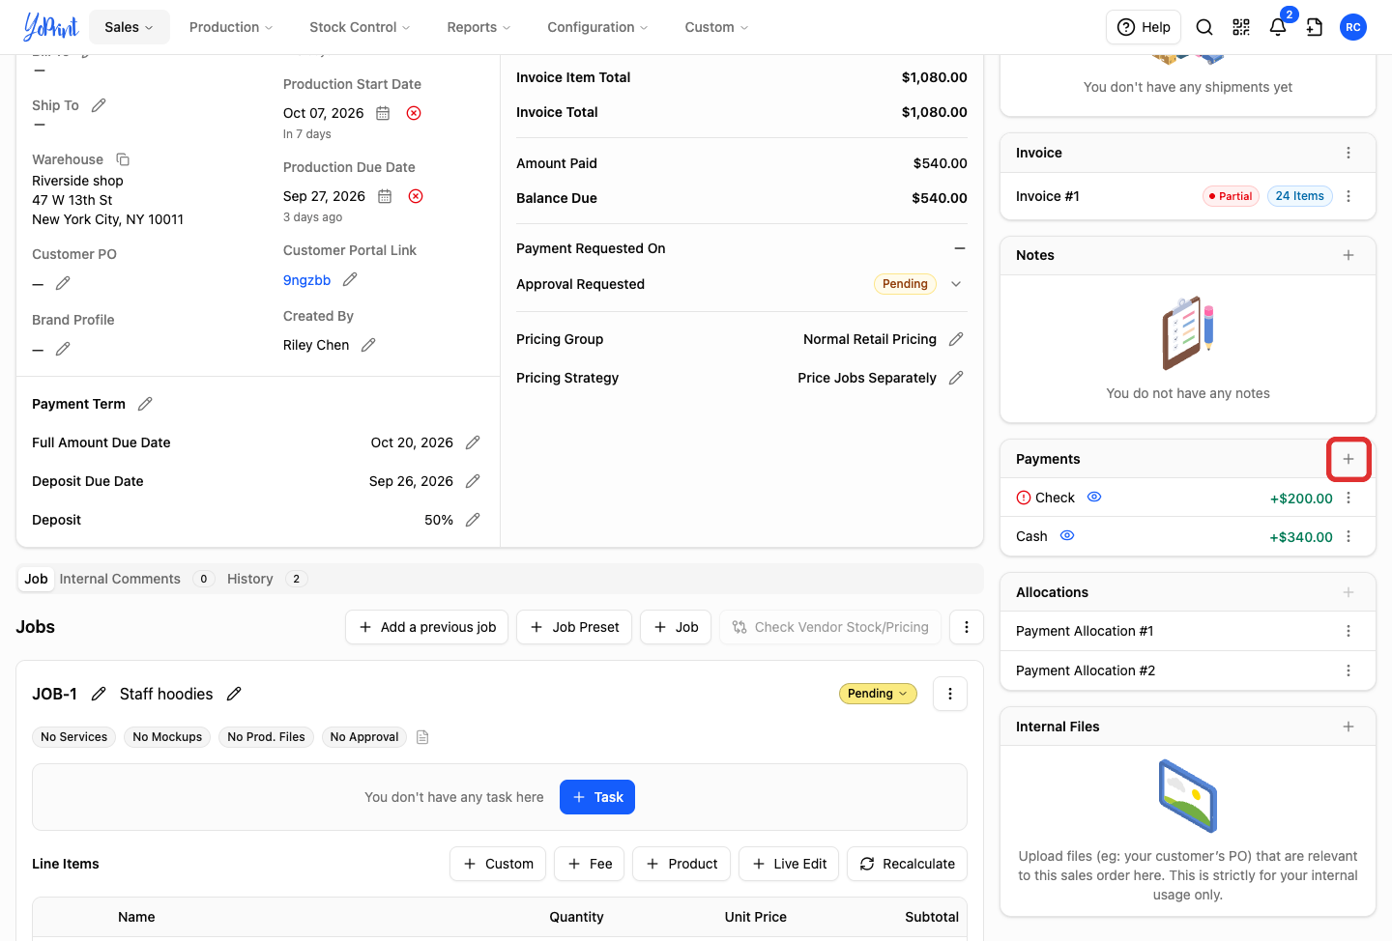Copy the Warehouse address icon
The image size is (1392, 941).
[x=123, y=159]
